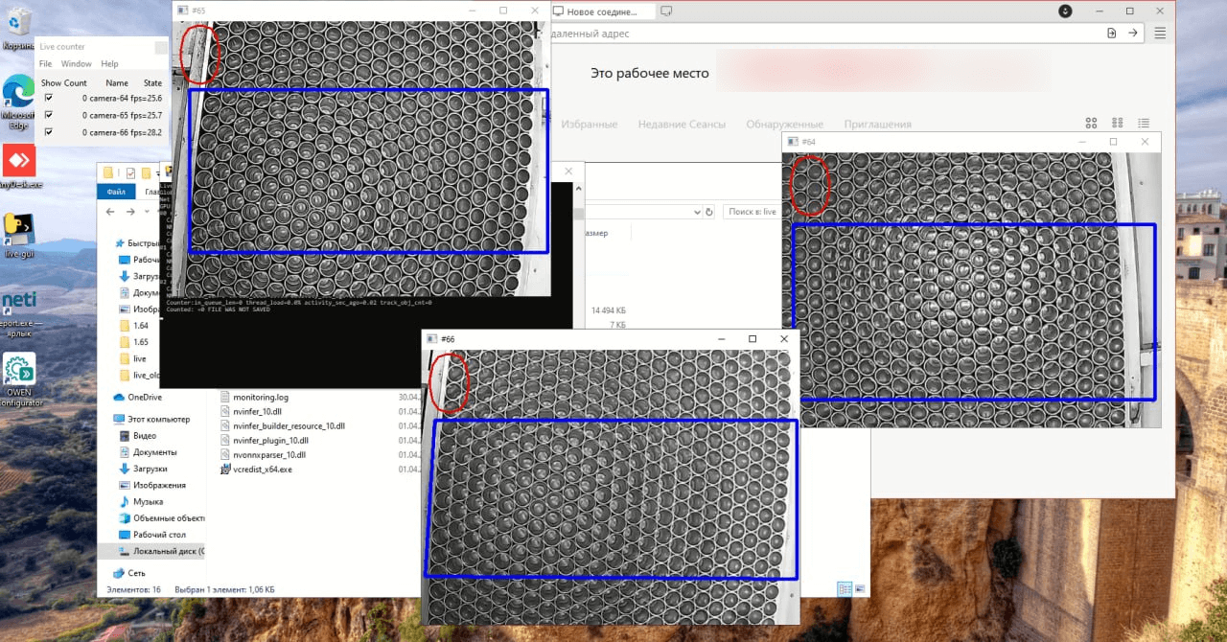1227x642 pixels.
Task: Open the Help menu in Live counter
Action: [109, 64]
